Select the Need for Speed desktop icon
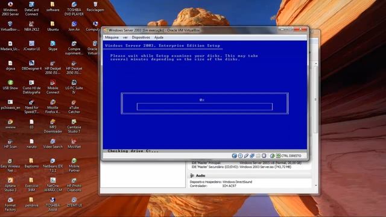This screenshot has width=386, height=217. coord(31,107)
